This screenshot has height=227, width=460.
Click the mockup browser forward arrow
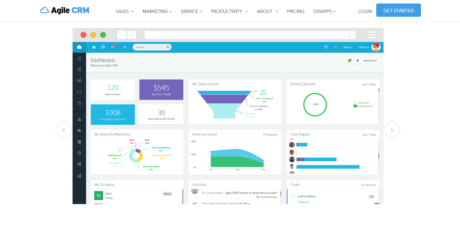point(132,35)
